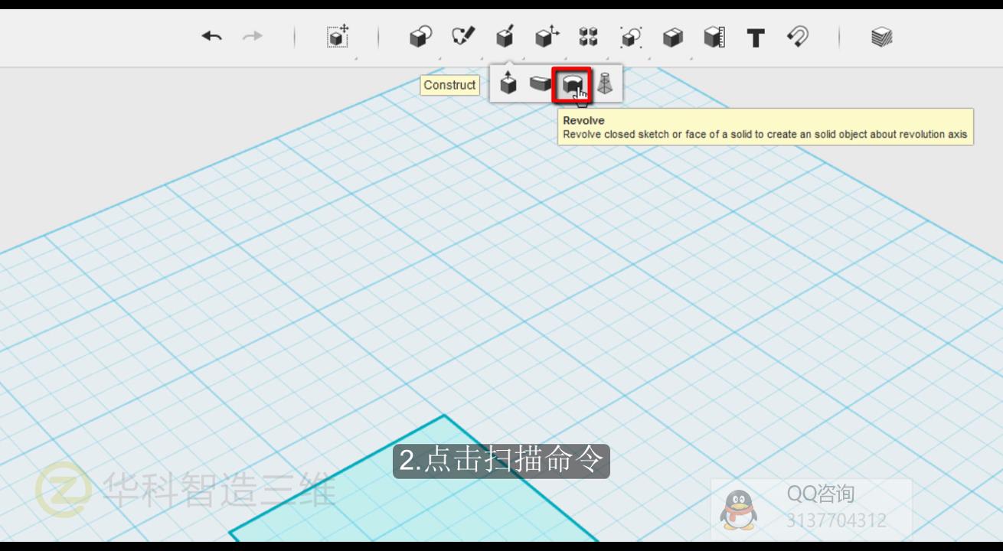
Task: Activate the Snap magnet tool
Action: point(798,37)
